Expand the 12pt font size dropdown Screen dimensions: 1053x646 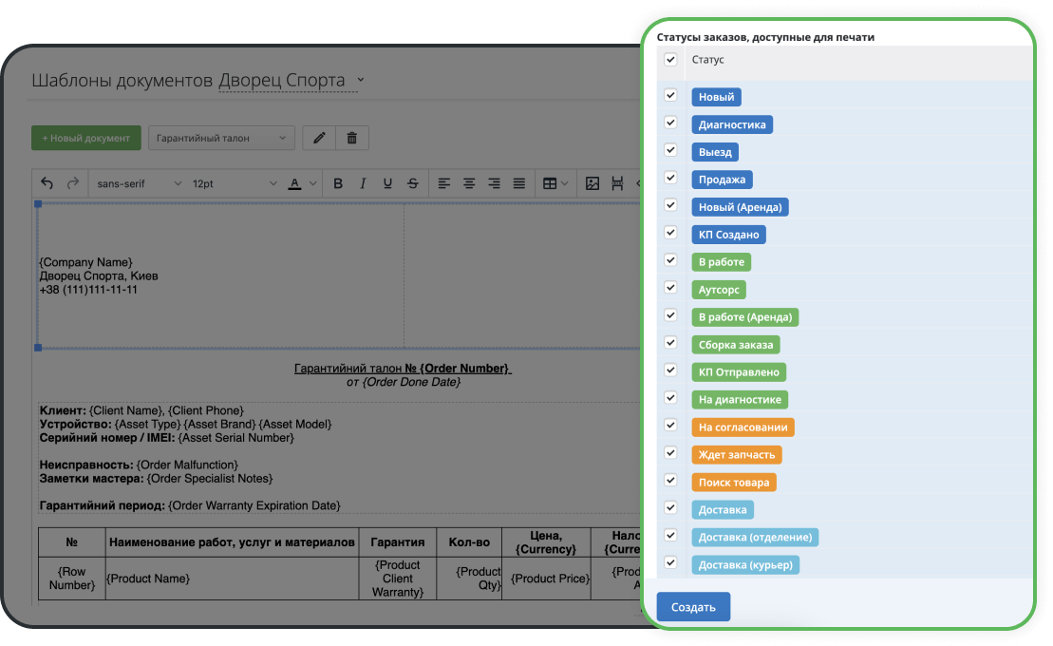(234, 183)
